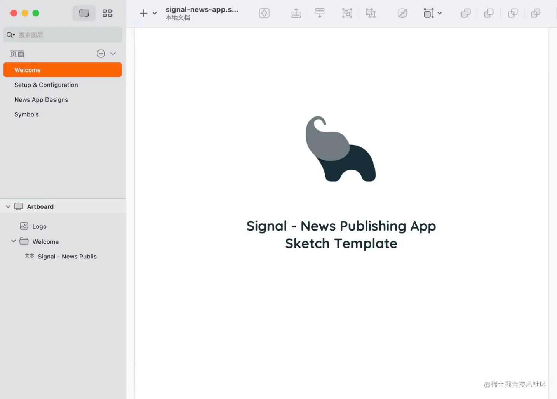
Task: Select the Welcome page
Action: pos(63,70)
